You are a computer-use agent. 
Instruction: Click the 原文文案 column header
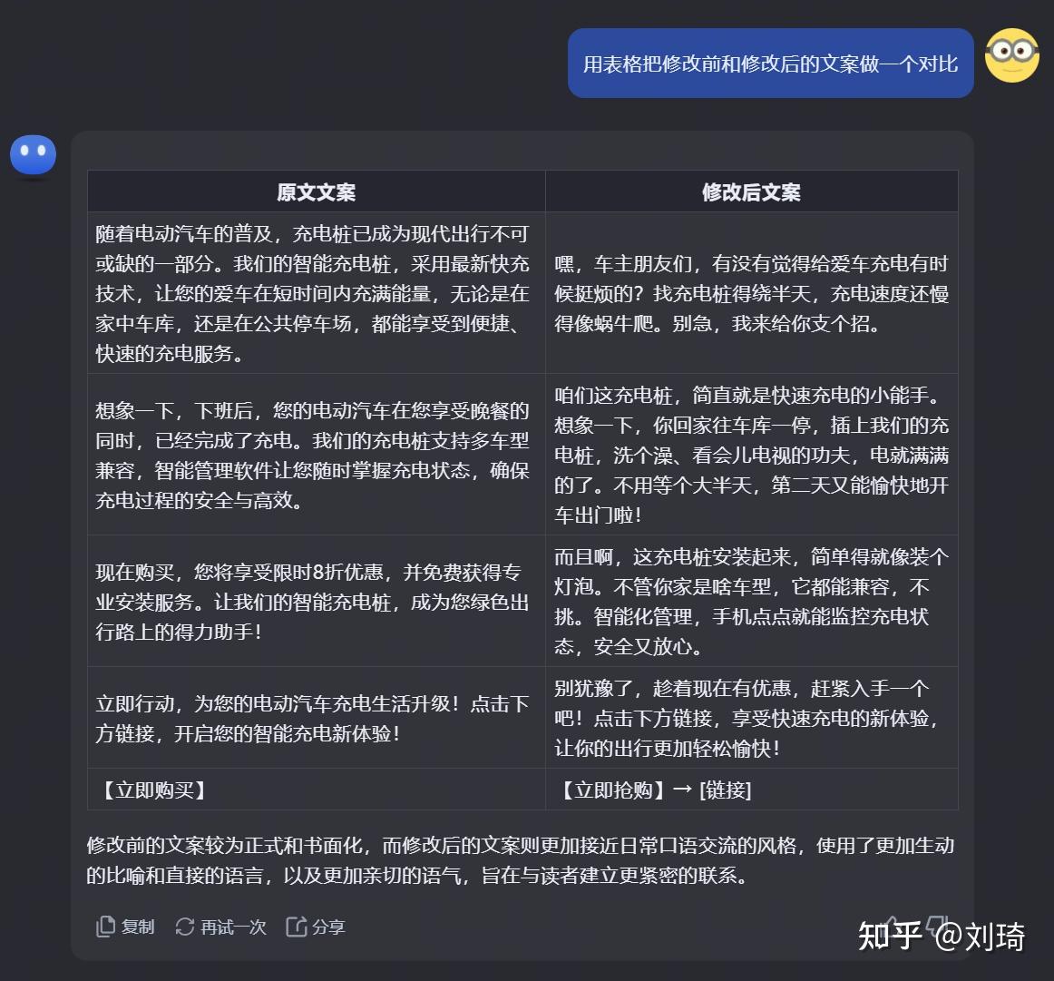316,191
